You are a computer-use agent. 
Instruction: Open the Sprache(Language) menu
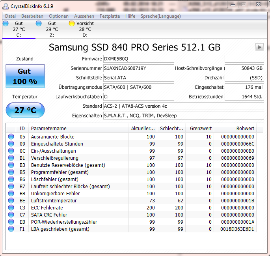pos(161,16)
